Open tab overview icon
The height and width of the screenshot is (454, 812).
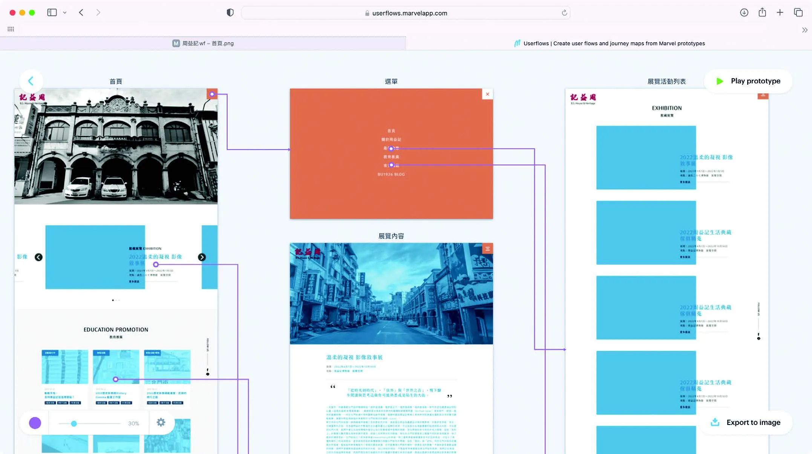tap(798, 12)
